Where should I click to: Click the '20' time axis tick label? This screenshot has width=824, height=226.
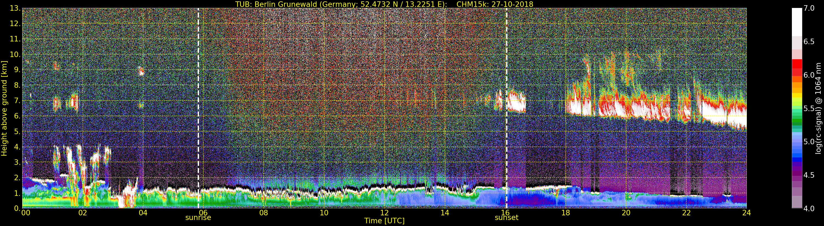(626, 213)
